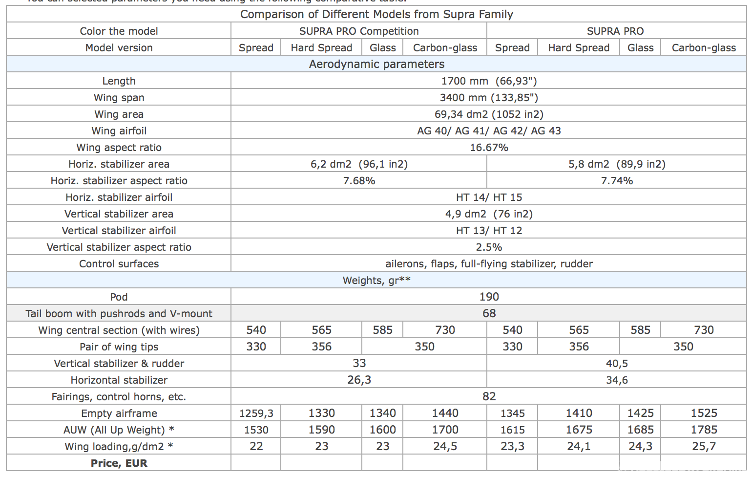
Task: Select the 'Control surfaces' row label
Action: pos(119,263)
